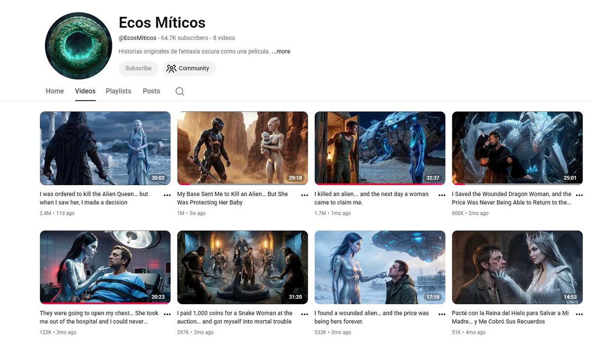This screenshot has height=353, width=592.
Task: Click the '64.7K subscribers' text
Action: (185, 38)
